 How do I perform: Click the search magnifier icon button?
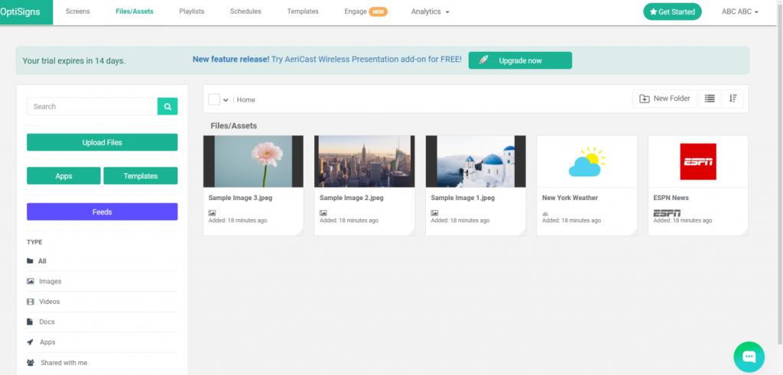[x=167, y=106]
